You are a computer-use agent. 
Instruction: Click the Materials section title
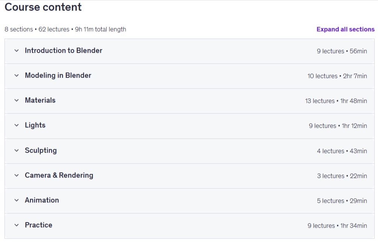(40, 100)
